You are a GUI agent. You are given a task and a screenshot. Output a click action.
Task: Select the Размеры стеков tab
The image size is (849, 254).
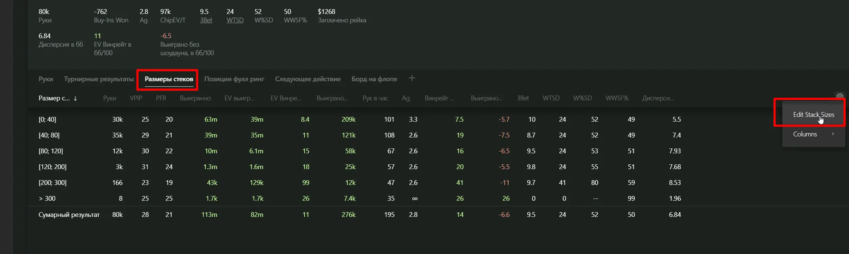click(x=169, y=79)
